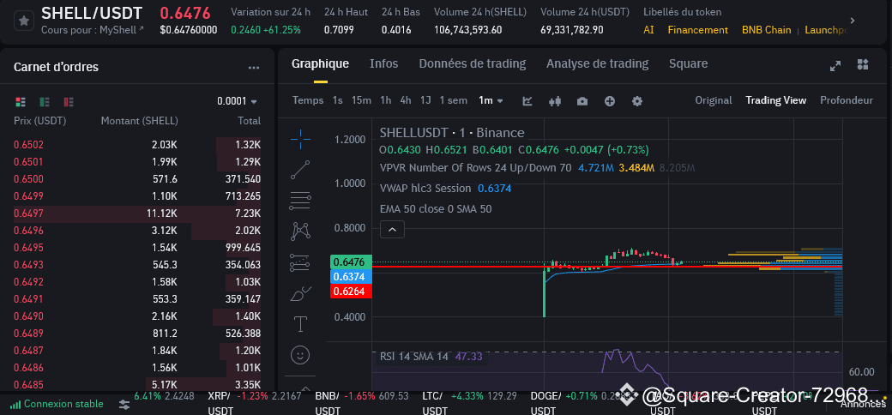The image size is (892, 415).
Task: Show both buy and sell orders view
Action: (21, 102)
